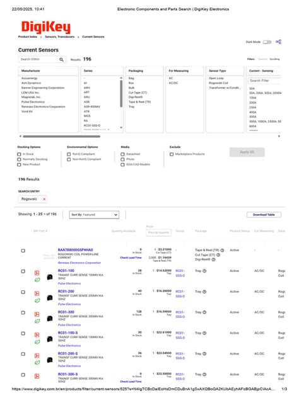Image resolution: width=299 pixels, height=398 pixels.
Task: Open the datasheet PDF icon for RC01-100
Action: pos(37,273)
